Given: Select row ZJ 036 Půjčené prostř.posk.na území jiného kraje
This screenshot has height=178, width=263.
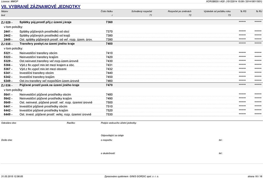Looking at the screenshot, I should pyautogui.click(x=131, y=85).
